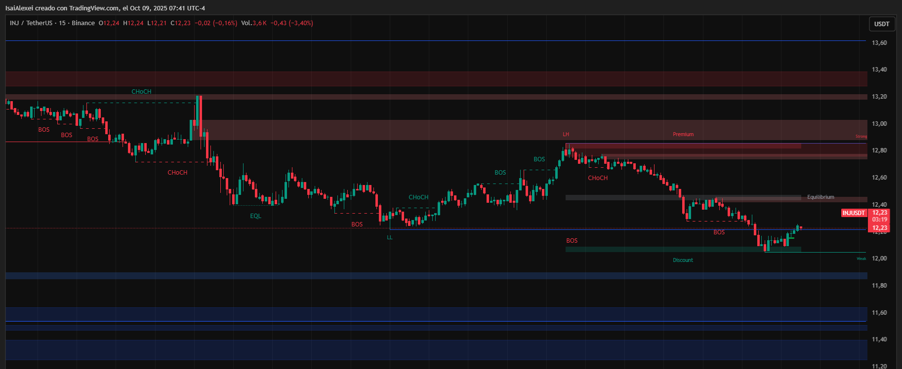Click the 13,00 price axis label
Viewport: 902px width, 369px height.
click(879, 124)
